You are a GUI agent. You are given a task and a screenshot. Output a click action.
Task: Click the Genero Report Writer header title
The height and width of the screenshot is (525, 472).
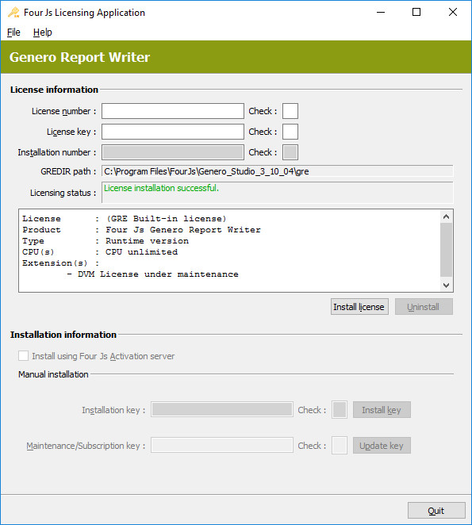80,57
